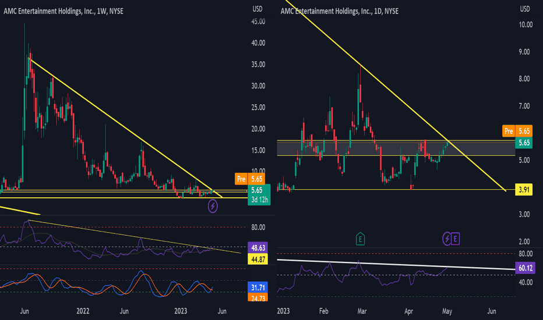Click 8.00 on daily price axis

coord(524,79)
